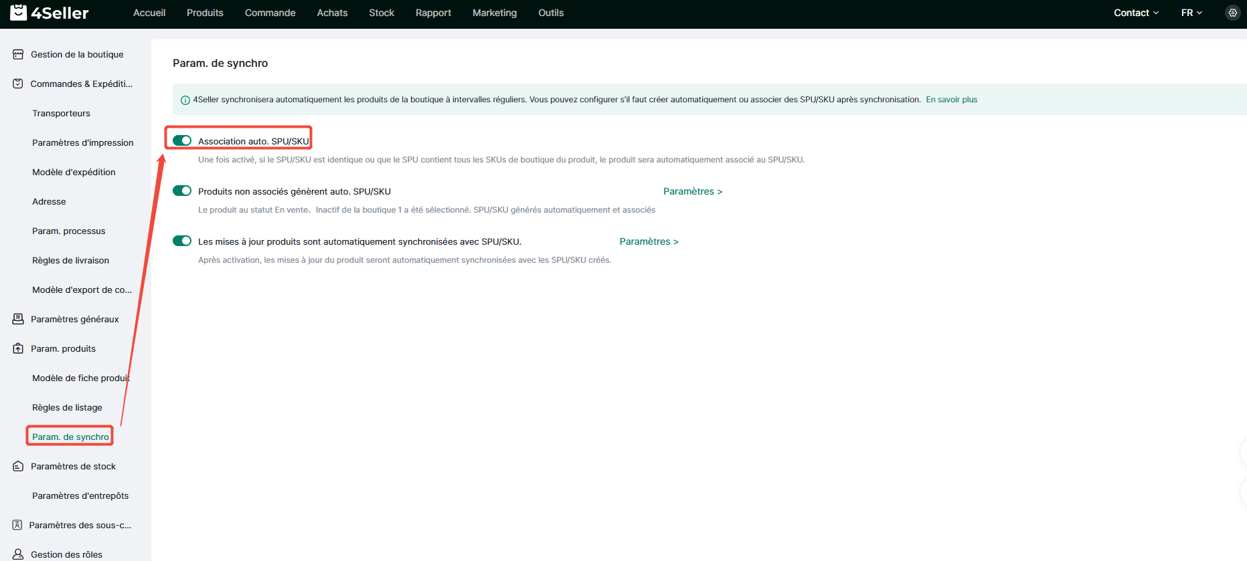The height and width of the screenshot is (561, 1247).
Task: Open the Outils menu
Action: click(551, 13)
